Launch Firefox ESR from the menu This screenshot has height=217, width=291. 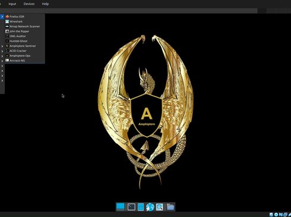coord(24,17)
